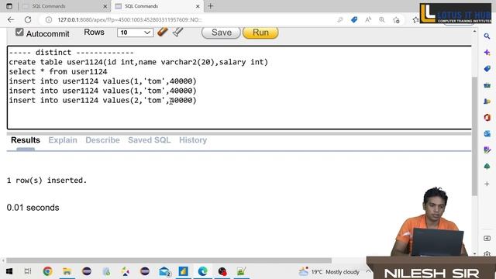Viewport: 496px width, 279px height.
Task: Open the Saved SQL tab
Action: 150,140
